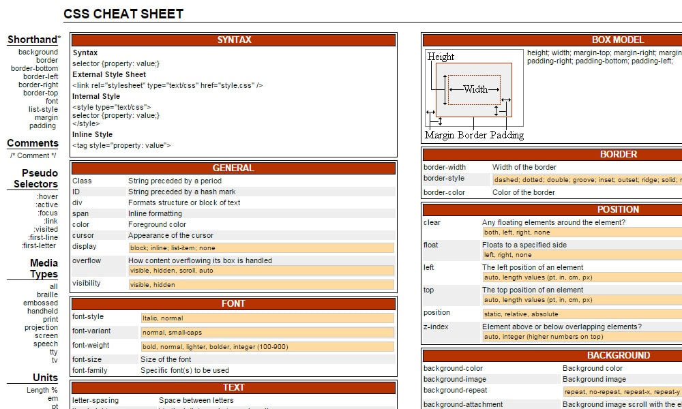Viewport: 682px width, 409px height.
Task: Click the CSS CHEAT SHEET title
Action: pos(123,14)
